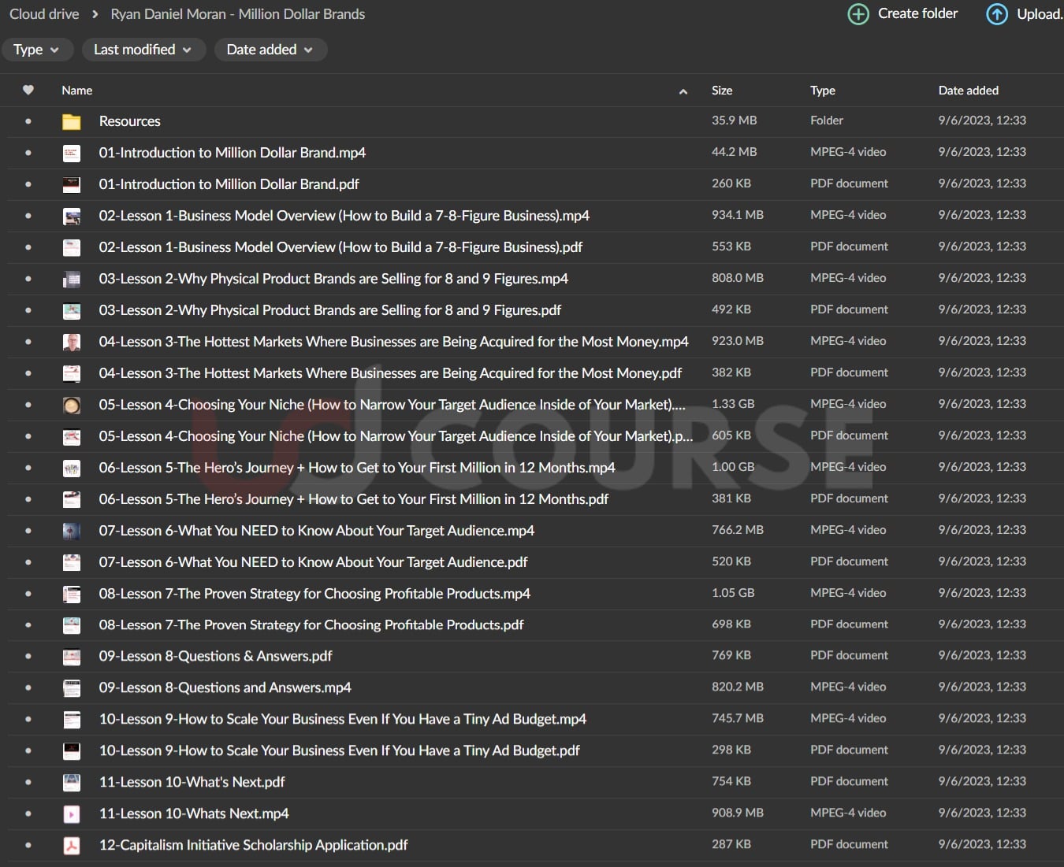Screen dimensions: 1064x867
Task: Sort by the Date added column header
Action: coord(968,91)
